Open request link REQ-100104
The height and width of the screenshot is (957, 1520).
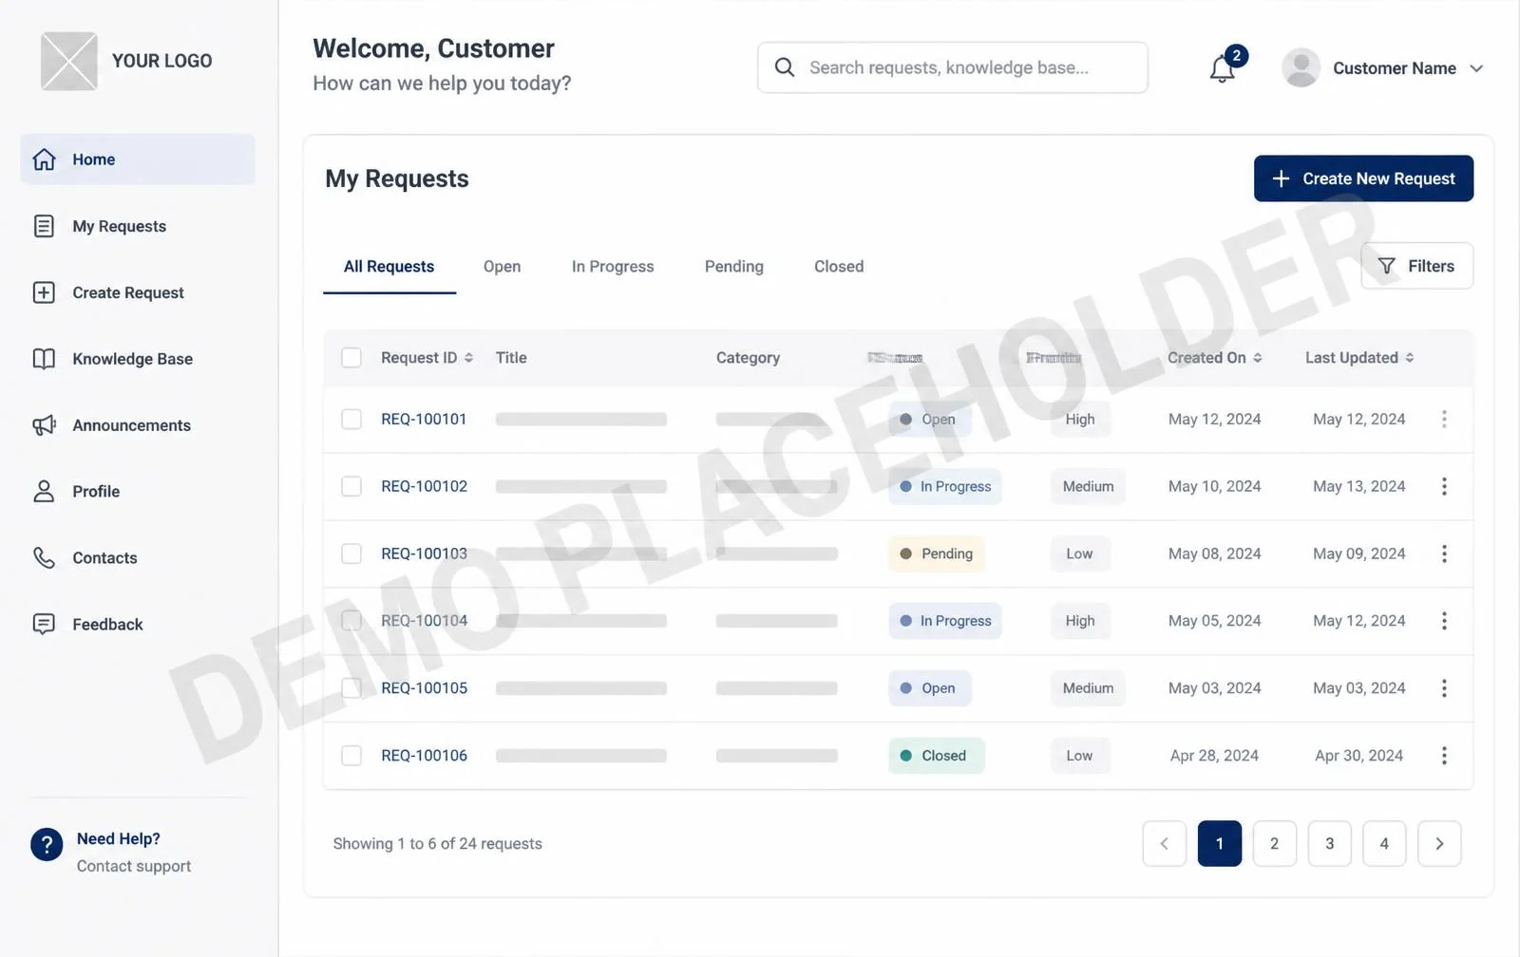pos(425,621)
